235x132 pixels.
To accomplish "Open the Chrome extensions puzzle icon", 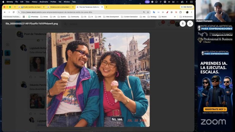I will tap(181, 12).
